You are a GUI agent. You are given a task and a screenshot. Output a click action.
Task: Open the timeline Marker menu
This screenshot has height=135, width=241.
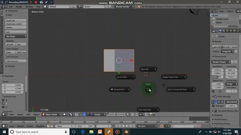point(20,126)
